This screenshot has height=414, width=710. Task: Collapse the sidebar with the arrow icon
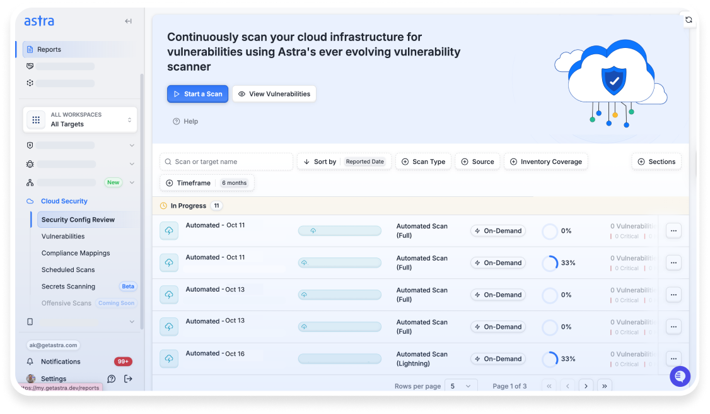pos(128,21)
